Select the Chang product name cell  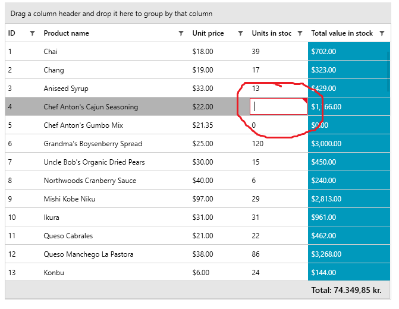(x=54, y=70)
